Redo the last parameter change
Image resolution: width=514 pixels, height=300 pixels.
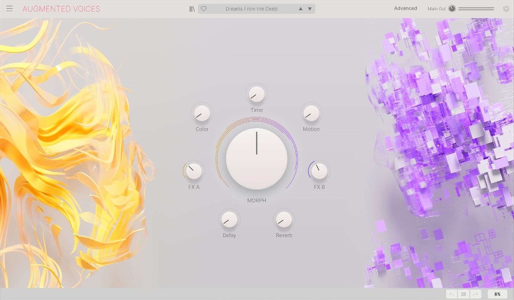coord(475,294)
